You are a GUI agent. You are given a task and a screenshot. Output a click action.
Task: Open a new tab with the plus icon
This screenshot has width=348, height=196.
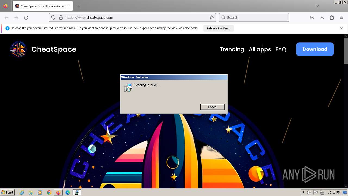(79, 6)
